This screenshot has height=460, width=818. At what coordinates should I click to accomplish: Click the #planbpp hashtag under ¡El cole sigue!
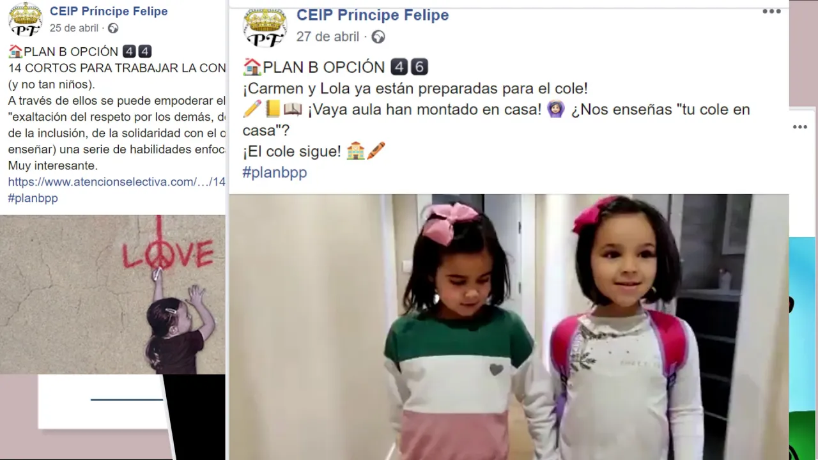point(275,172)
